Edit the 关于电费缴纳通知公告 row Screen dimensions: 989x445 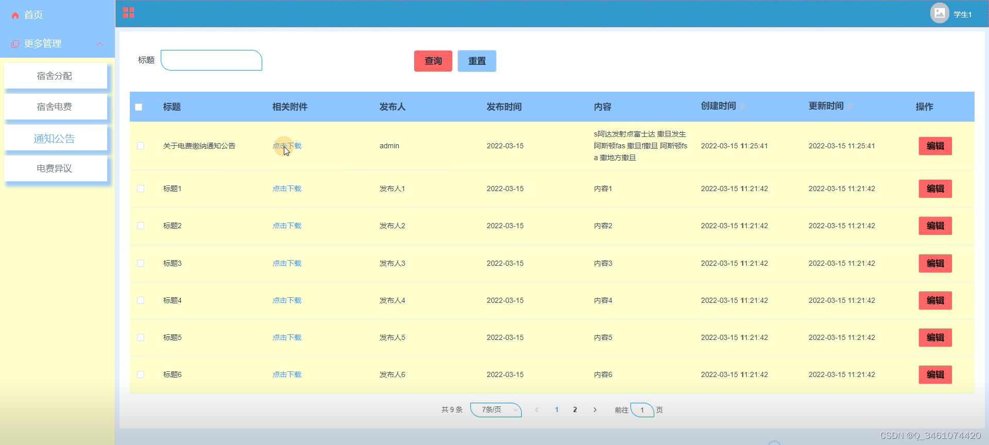pyautogui.click(x=935, y=146)
